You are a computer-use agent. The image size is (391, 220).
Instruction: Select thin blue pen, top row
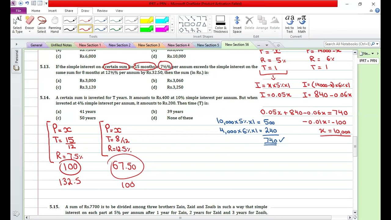click(100, 20)
